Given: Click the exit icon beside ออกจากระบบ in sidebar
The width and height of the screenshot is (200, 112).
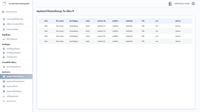Looking at the screenshot, I should (x=4, y=101).
